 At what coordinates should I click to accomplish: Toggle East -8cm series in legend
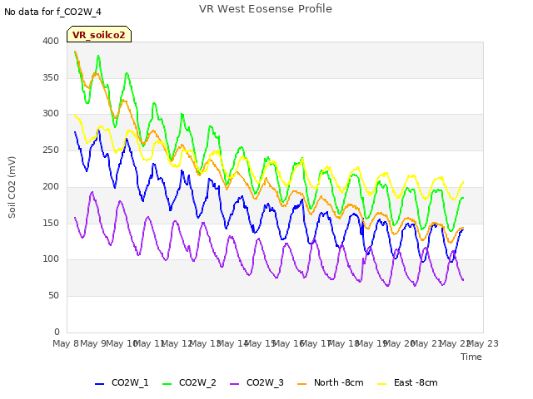407,382
